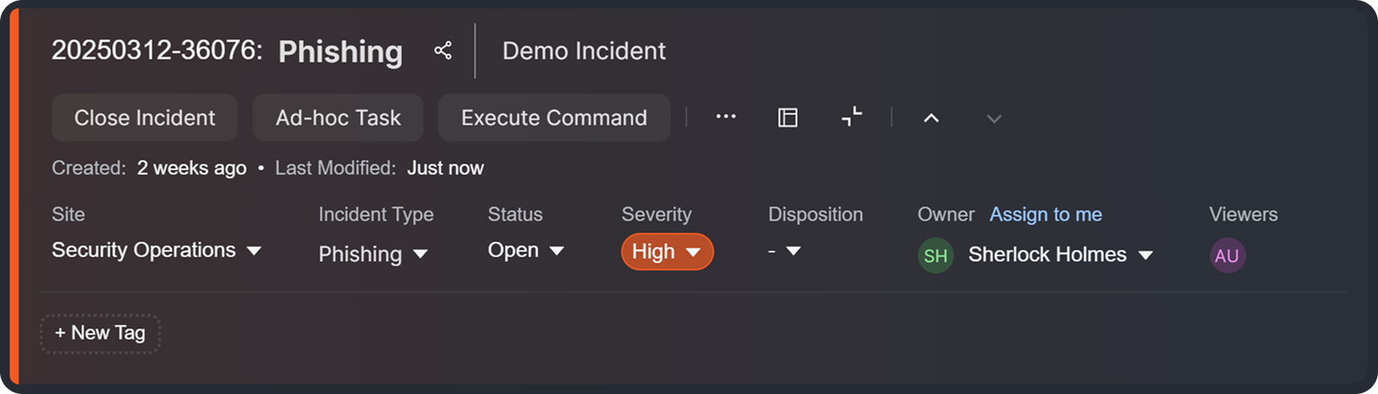Click the Ad-hoc Task button
The height and width of the screenshot is (394, 1378).
(x=338, y=118)
